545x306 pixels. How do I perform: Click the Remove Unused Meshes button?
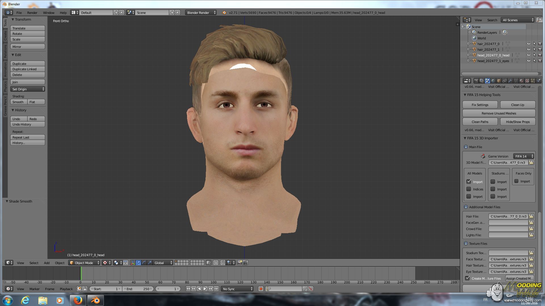pos(499,113)
